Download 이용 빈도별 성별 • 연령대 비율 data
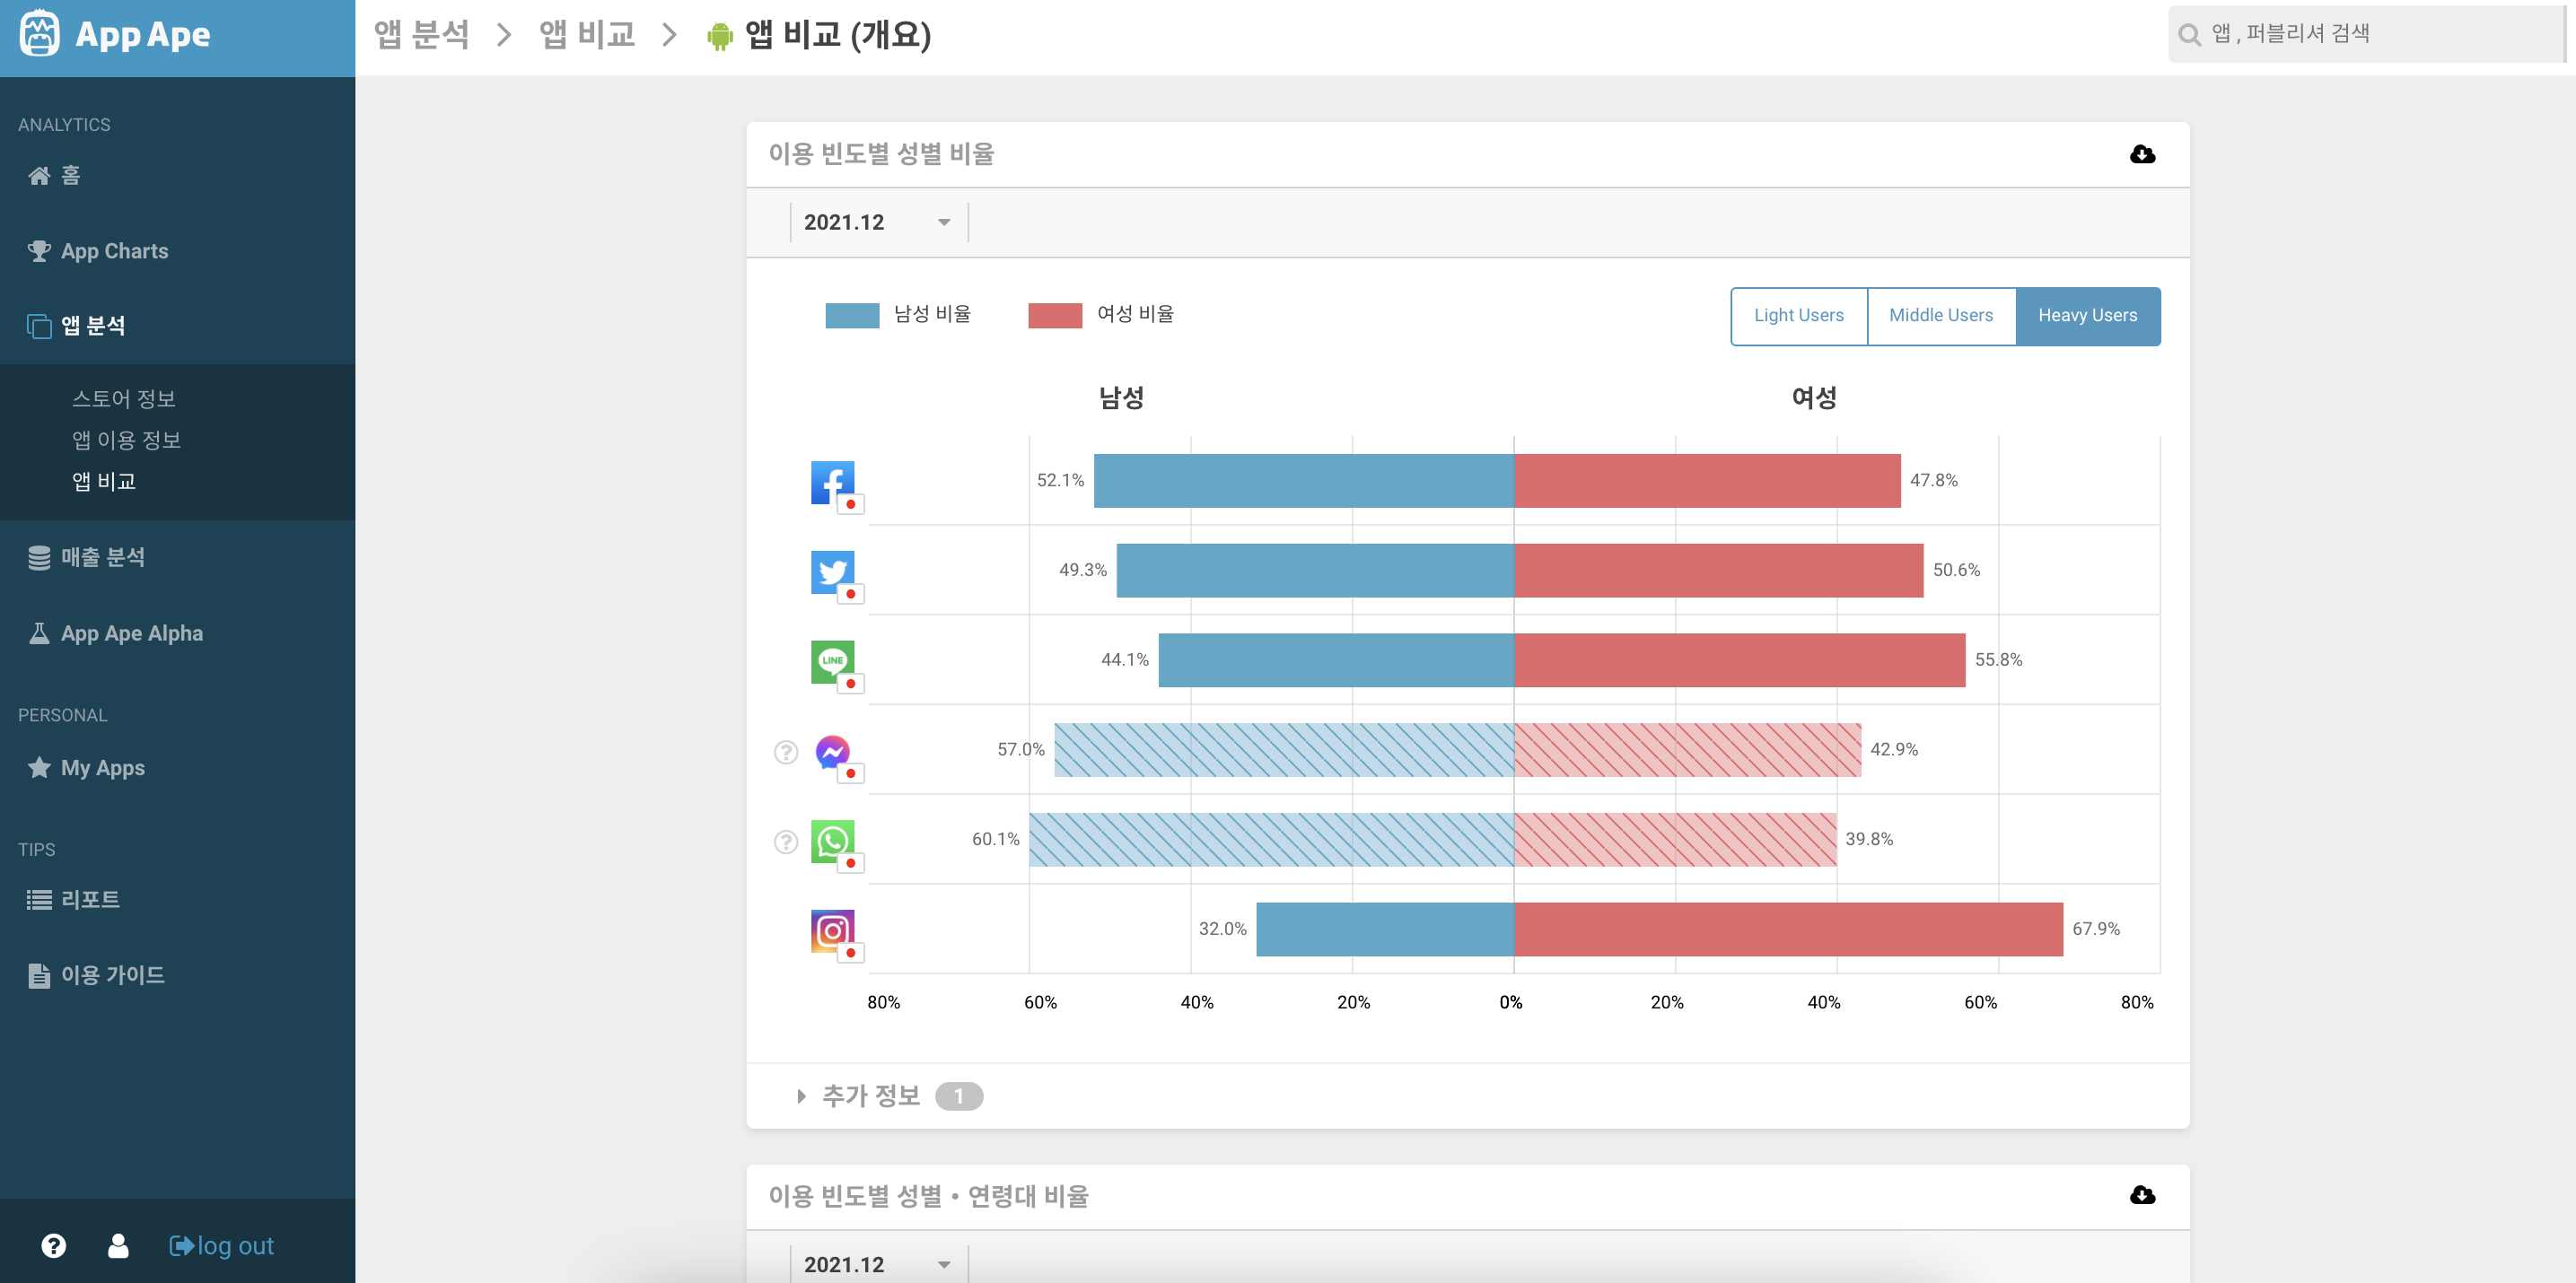The width and height of the screenshot is (2576, 1283). pyautogui.click(x=2142, y=1195)
